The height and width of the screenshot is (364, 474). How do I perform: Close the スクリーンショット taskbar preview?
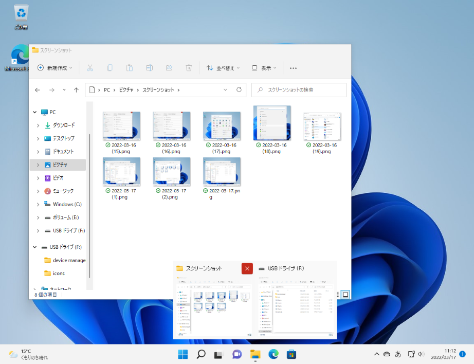pos(247,268)
